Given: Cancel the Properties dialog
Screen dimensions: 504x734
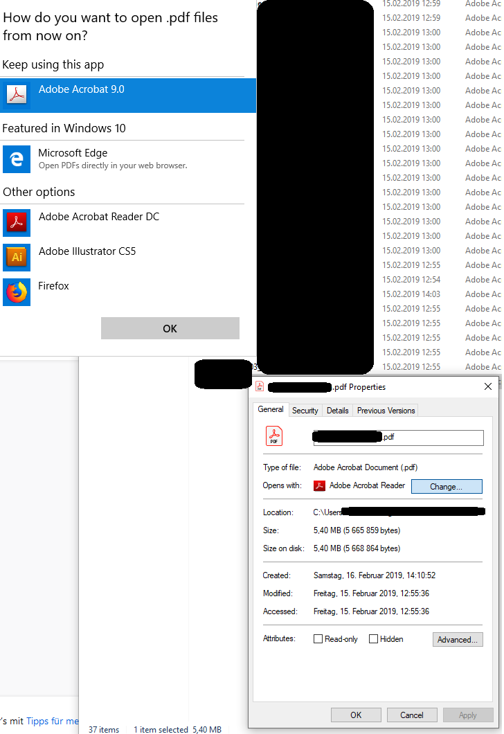Looking at the screenshot, I should (412, 715).
